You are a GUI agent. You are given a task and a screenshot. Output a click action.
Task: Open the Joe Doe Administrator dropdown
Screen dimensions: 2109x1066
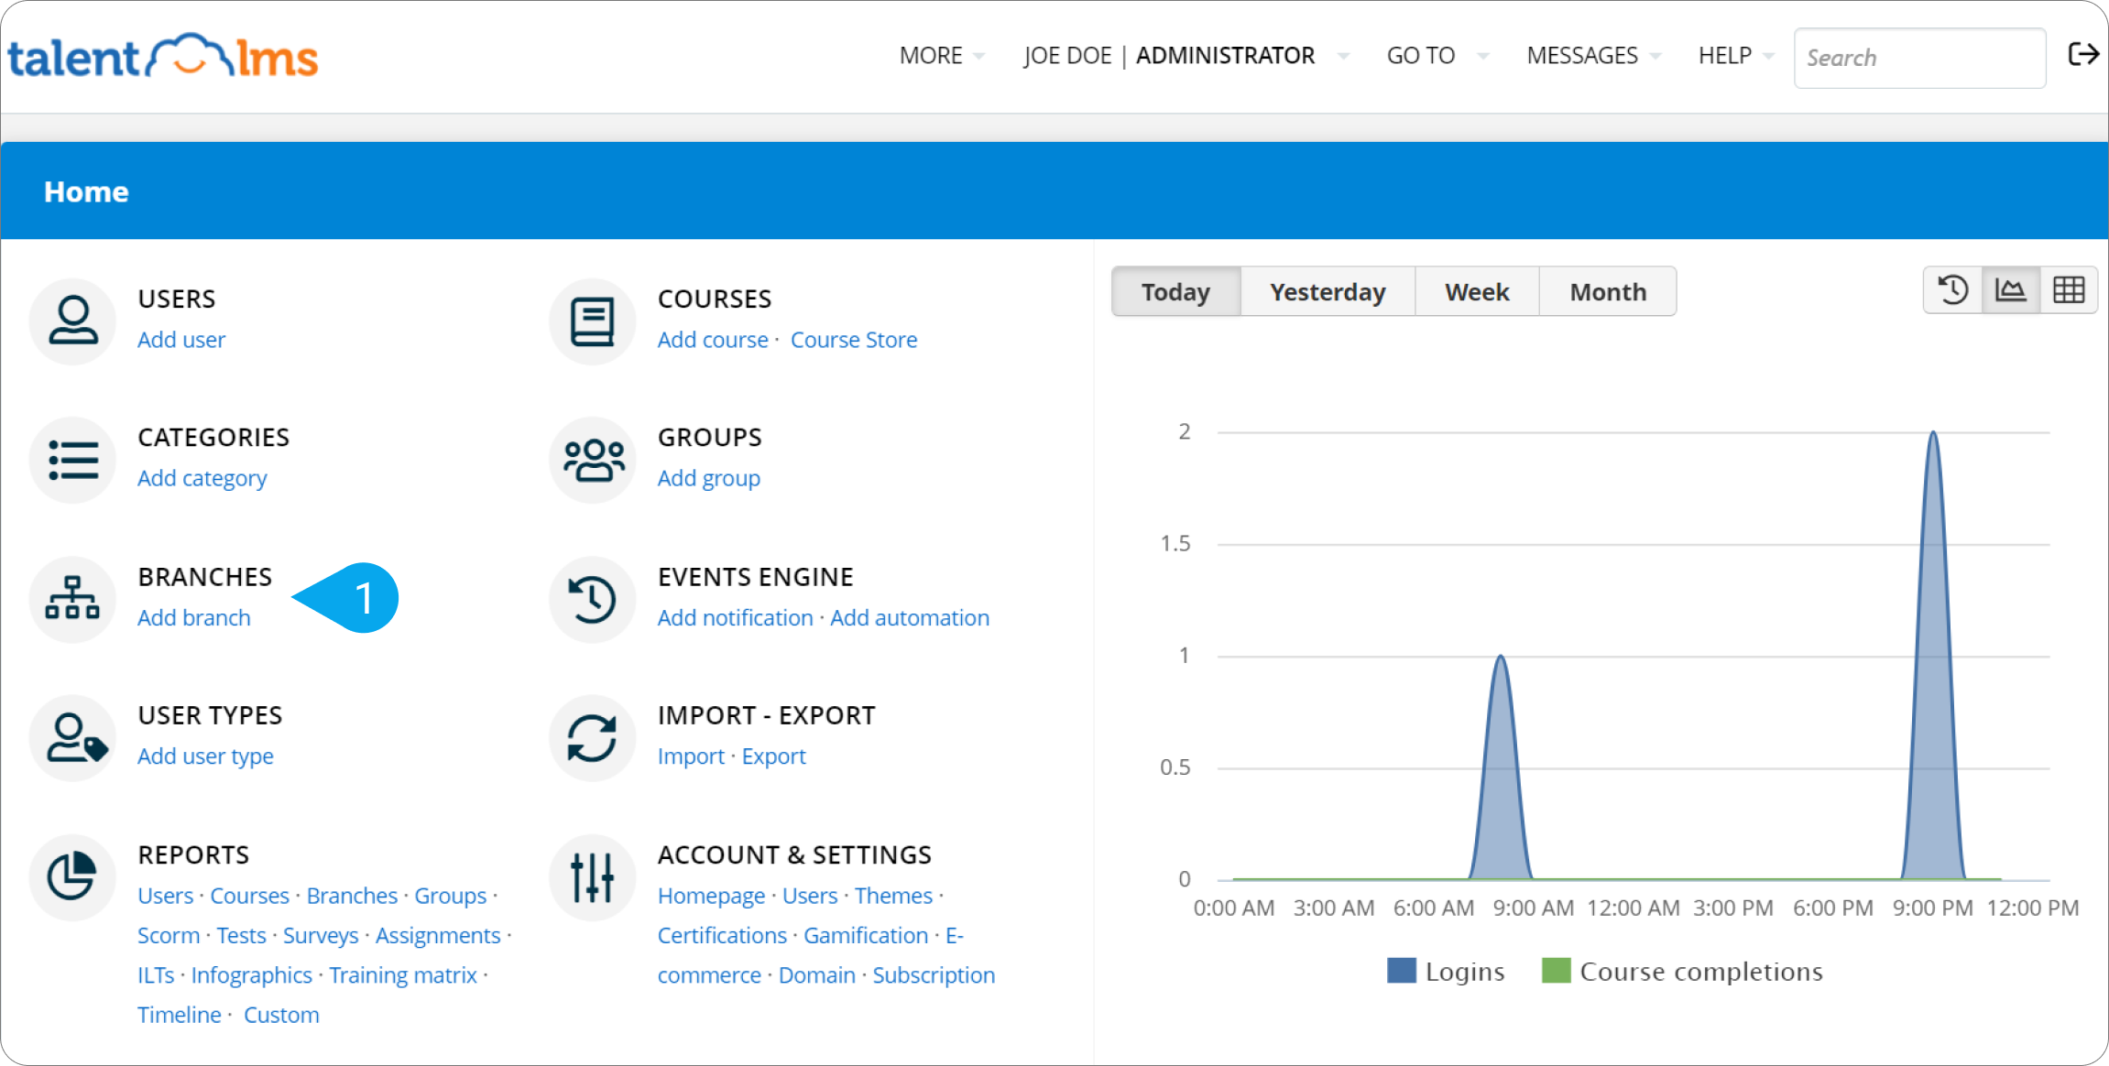pos(1186,56)
